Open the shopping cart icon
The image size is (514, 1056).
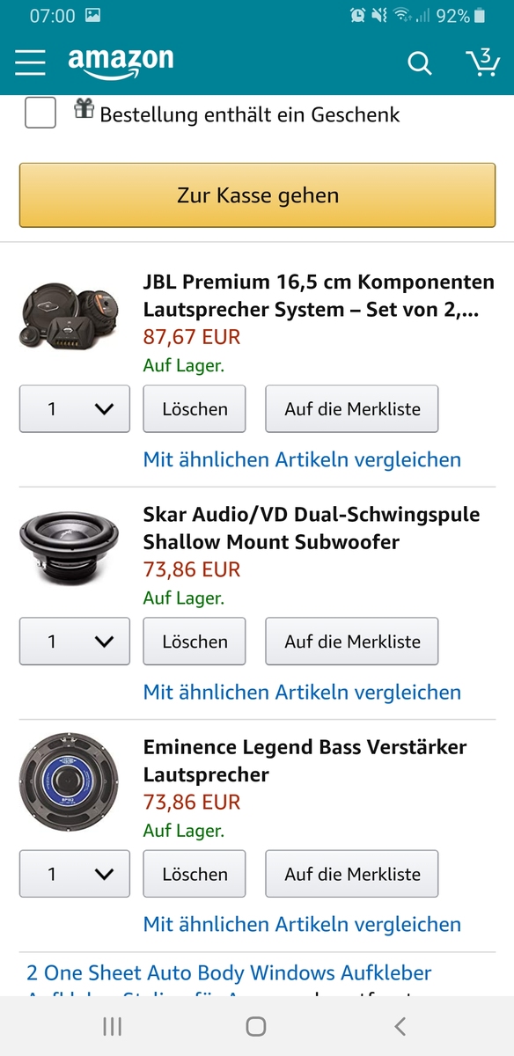pyautogui.click(x=481, y=62)
